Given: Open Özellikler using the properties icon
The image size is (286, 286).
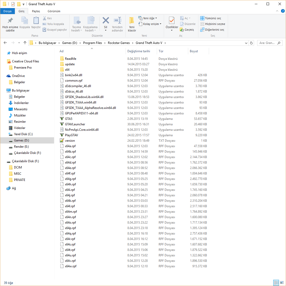Looking at the screenshot, I should coord(172,23).
